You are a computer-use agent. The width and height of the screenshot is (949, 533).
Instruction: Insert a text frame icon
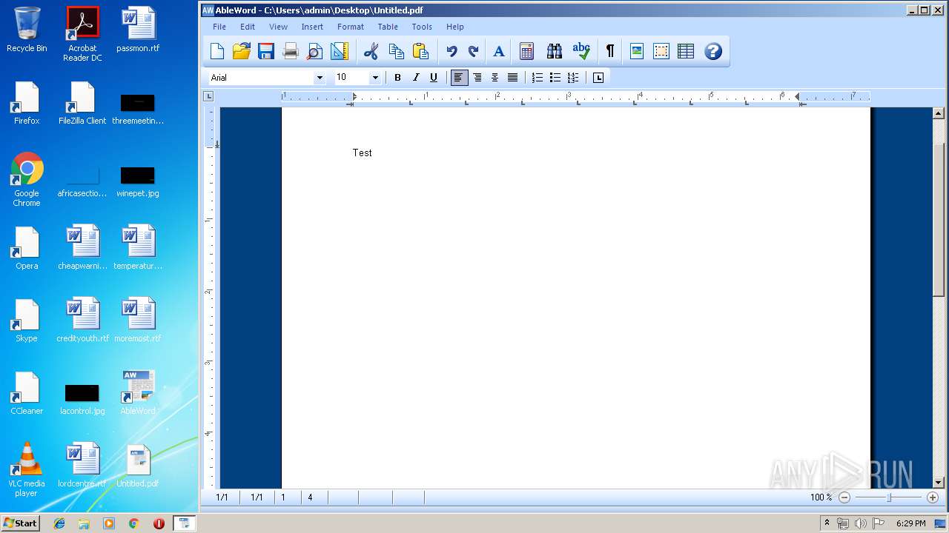[x=661, y=51]
